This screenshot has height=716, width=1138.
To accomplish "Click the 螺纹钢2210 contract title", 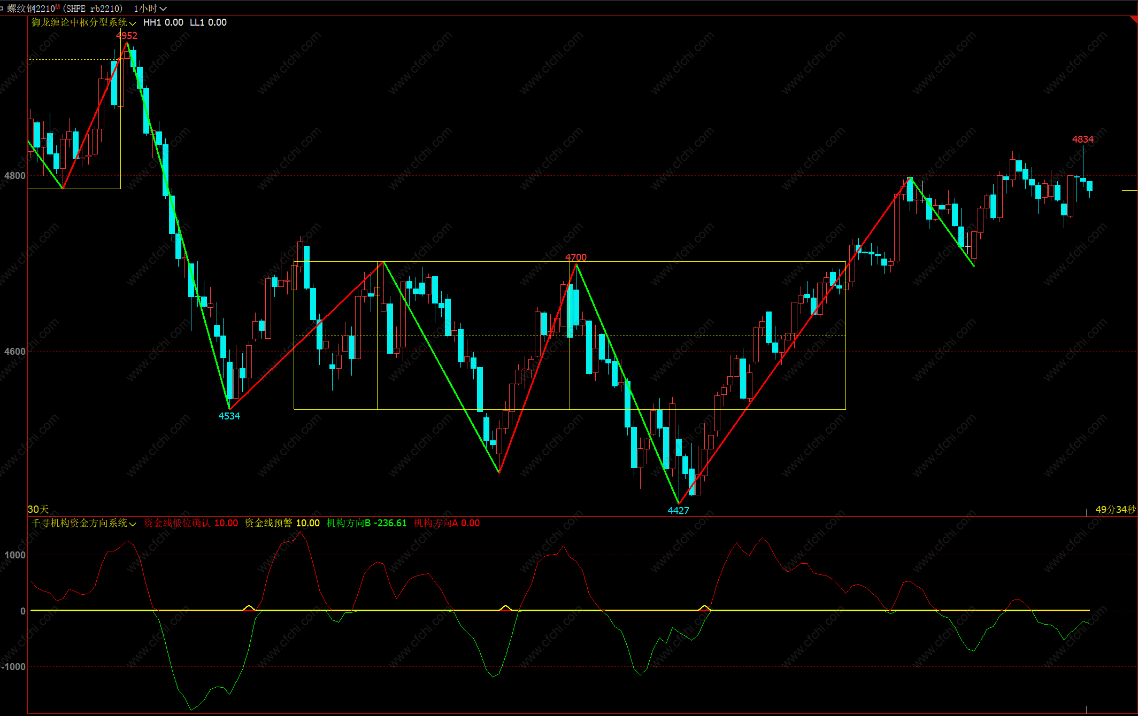I will (x=30, y=9).
